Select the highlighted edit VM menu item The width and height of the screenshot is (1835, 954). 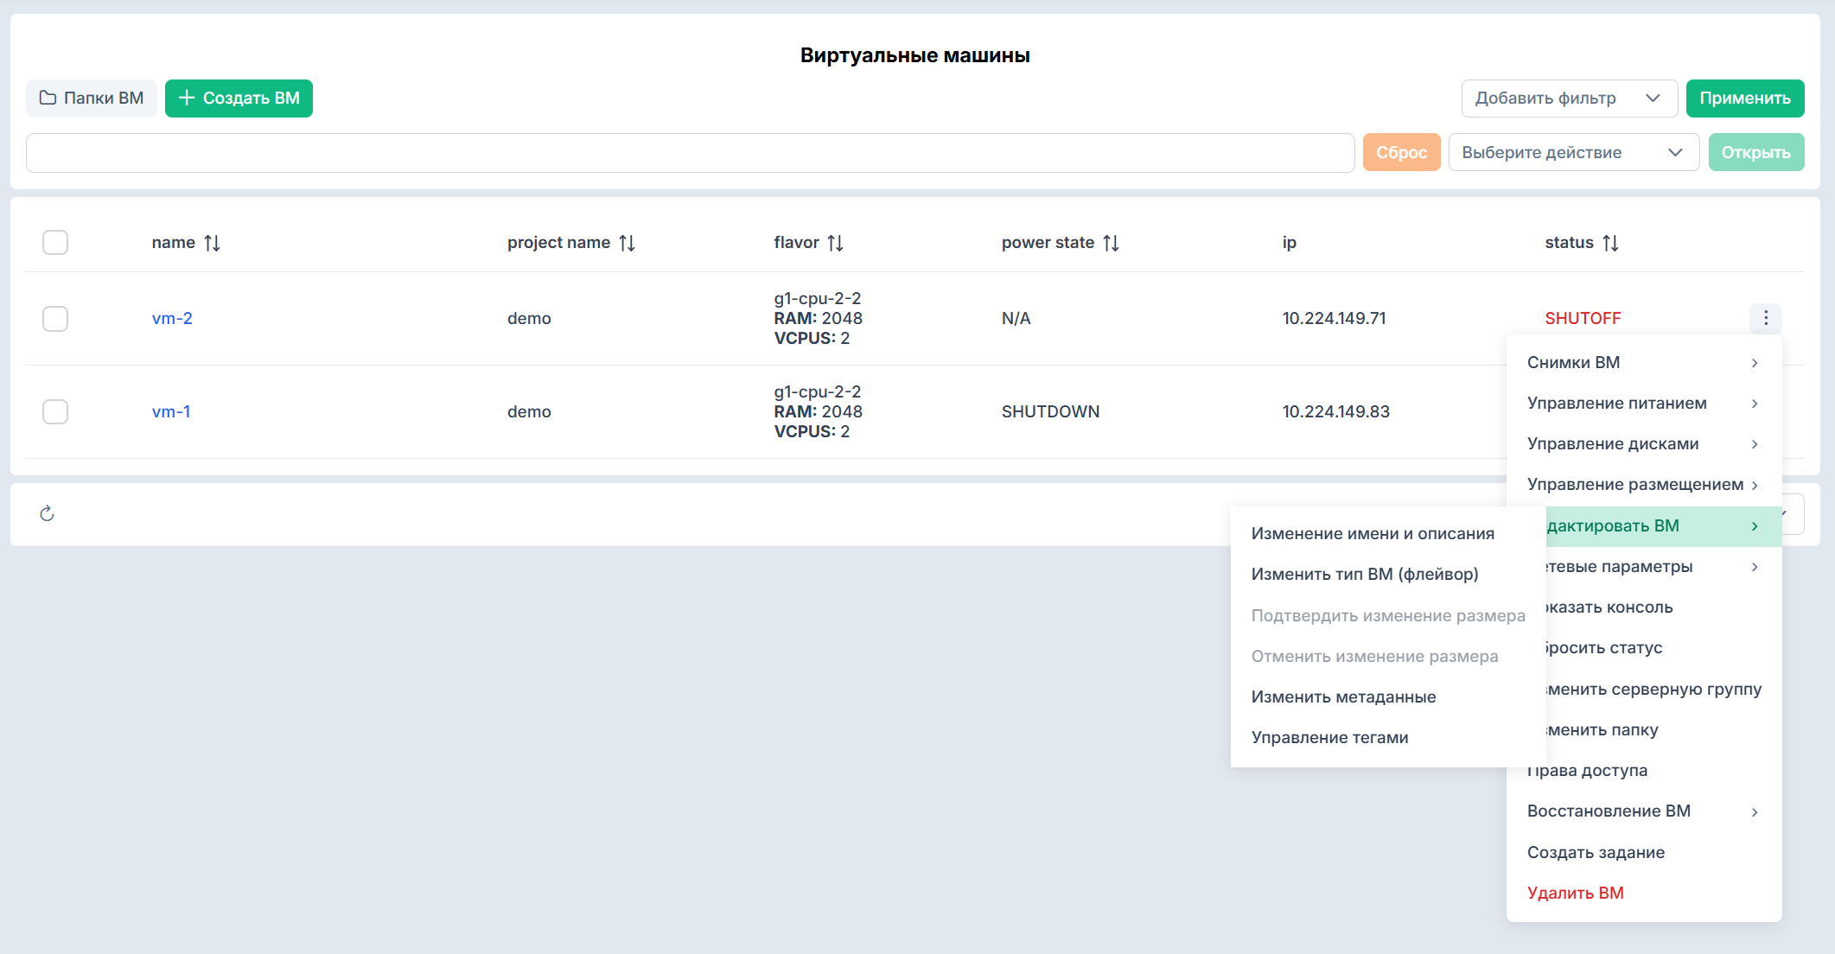[1663, 525]
